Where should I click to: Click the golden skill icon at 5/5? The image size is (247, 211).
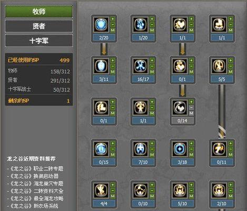tap(219, 66)
